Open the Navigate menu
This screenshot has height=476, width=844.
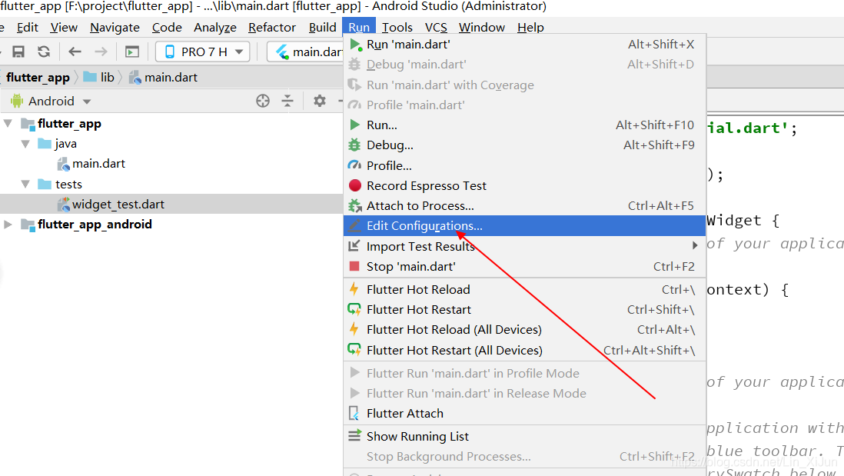[x=115, y=28]
